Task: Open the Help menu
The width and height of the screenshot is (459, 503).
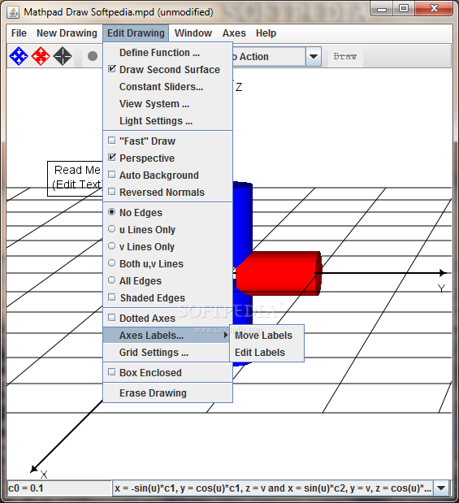Action: pos(266,33)
